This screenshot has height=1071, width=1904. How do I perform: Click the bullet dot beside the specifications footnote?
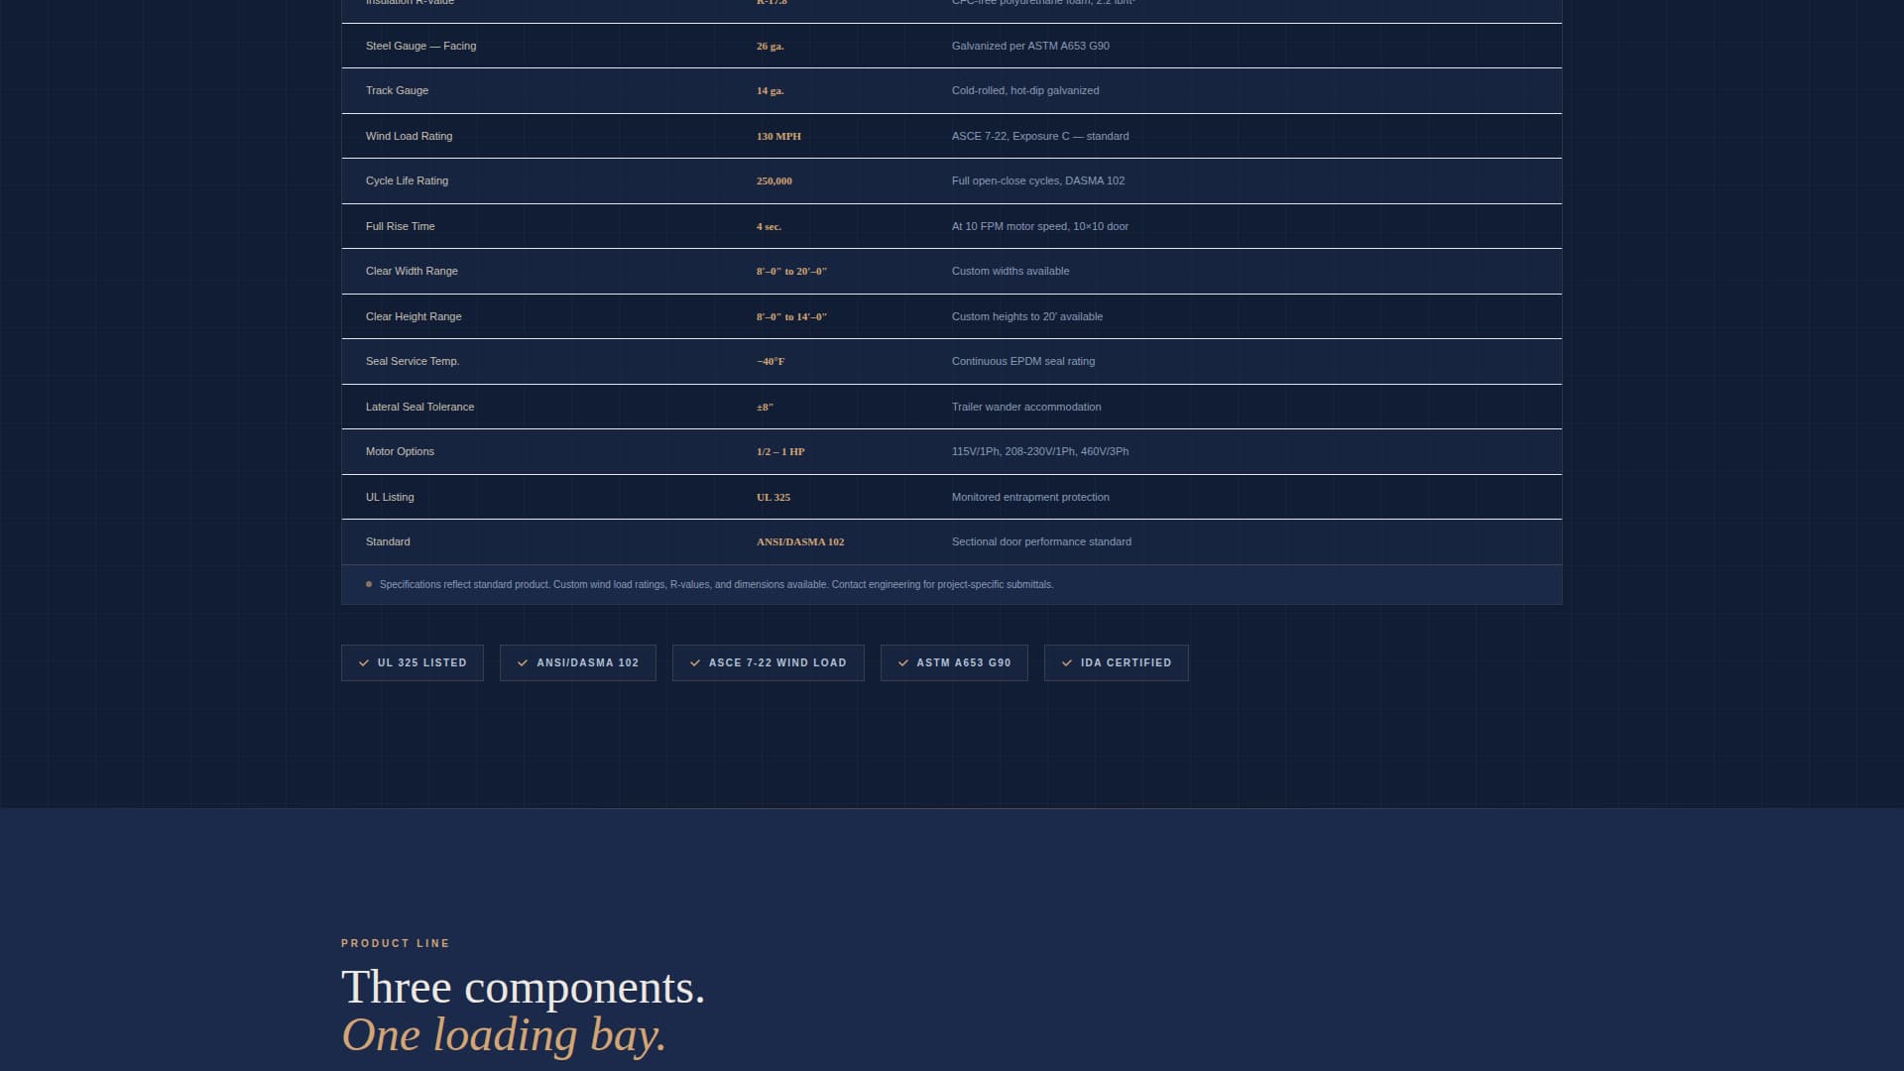click(x=369, y=585)
